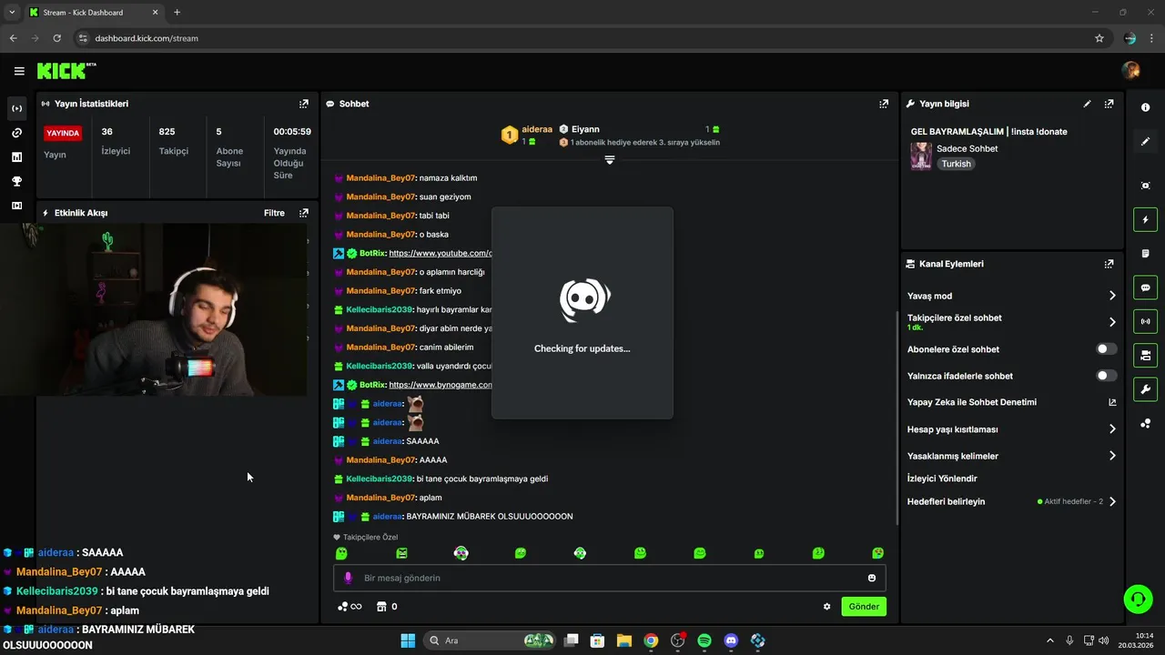
Task: Expand Yavaş mod settings
Action: pyautogui.click(x=1112, y=296)
